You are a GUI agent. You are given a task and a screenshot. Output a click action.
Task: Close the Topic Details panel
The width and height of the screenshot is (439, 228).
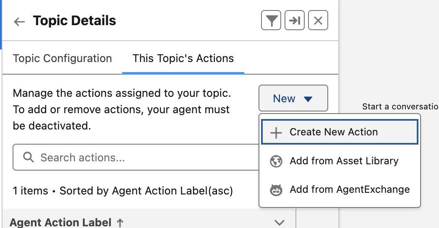tap(318, 20)
